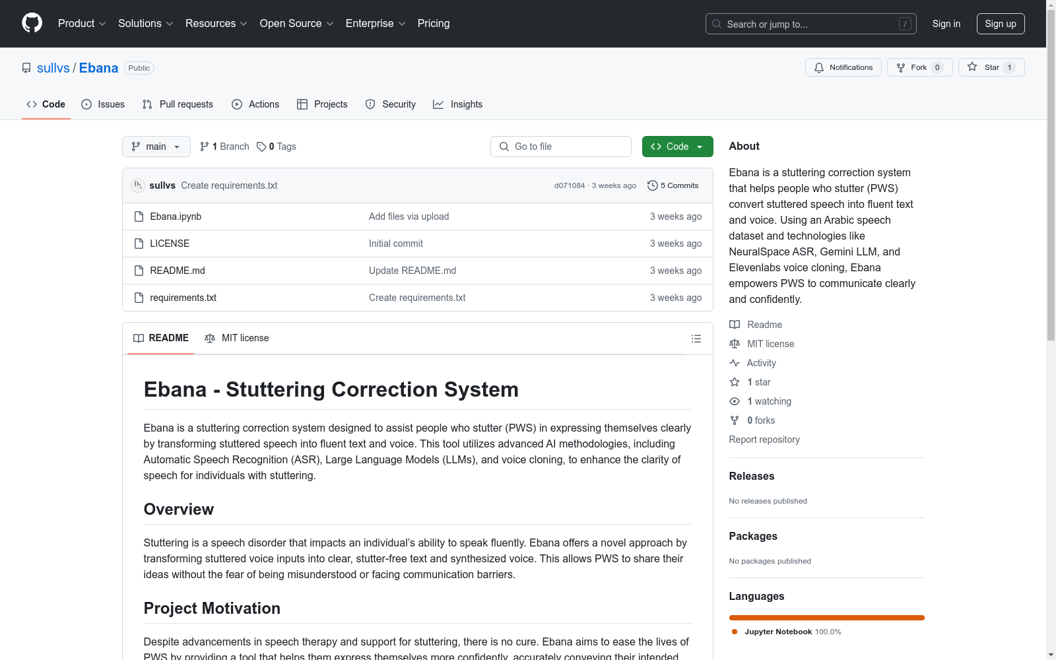Click the Go to file search field
The height and width of the screenshot is (660, 1056).
[x=561, y=147]
